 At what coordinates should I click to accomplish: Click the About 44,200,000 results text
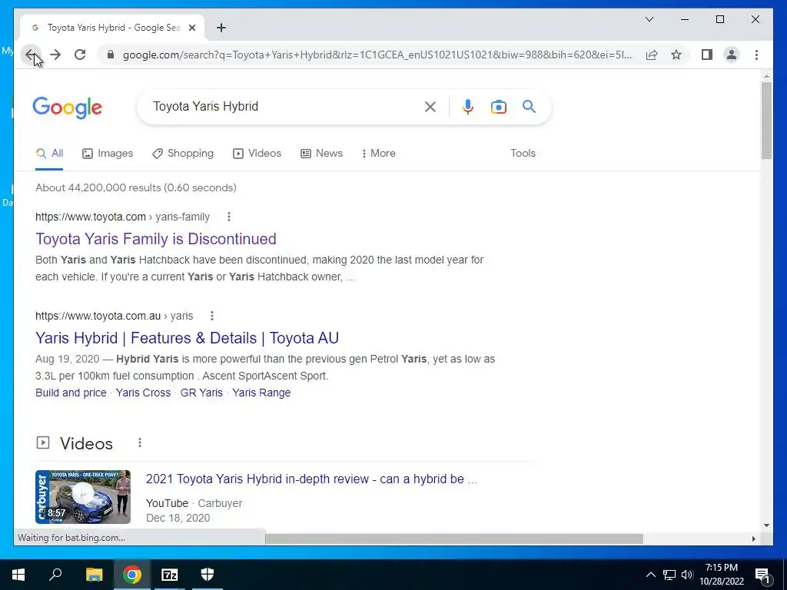[x=135, y=187]
